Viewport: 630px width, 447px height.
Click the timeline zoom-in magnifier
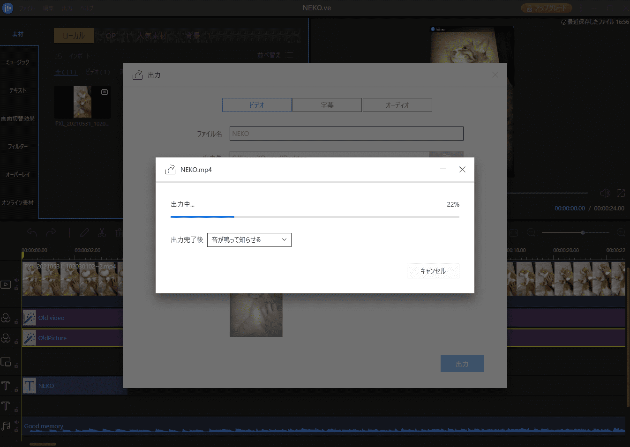(621, 232)
